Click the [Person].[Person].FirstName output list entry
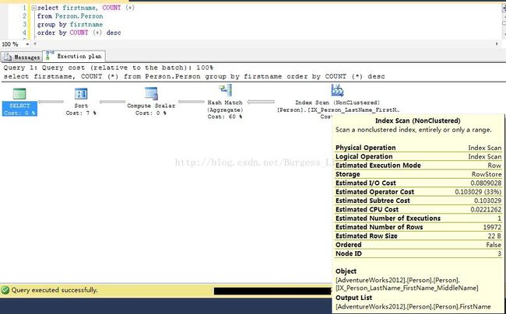 (413, 306)
